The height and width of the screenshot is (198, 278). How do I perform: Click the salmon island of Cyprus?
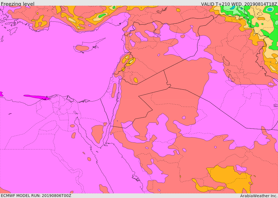coord(82,48)
